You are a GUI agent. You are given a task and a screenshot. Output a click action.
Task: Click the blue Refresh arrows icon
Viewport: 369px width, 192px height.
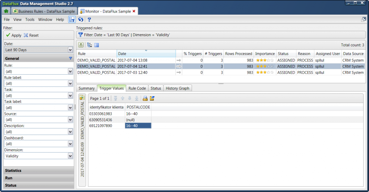(81, 19)
